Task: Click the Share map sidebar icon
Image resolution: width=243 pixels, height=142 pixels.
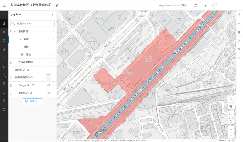Action: click(4, 92)
